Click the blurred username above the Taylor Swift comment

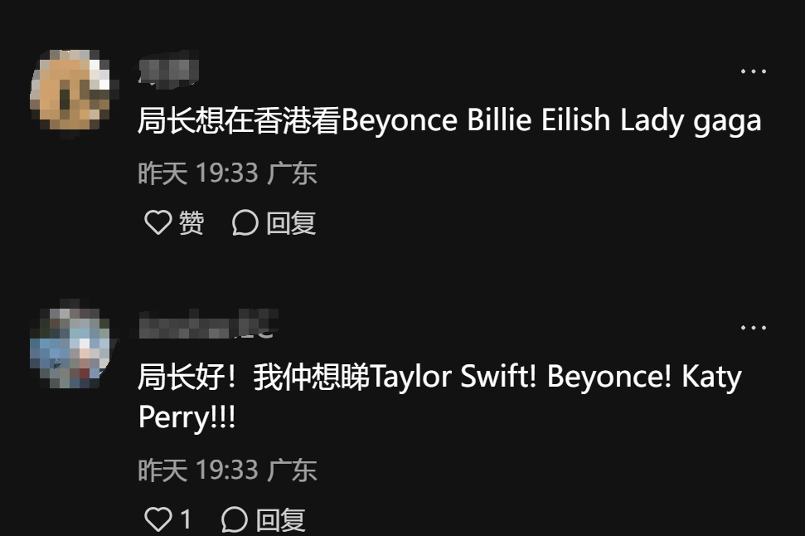click(208, 324)
